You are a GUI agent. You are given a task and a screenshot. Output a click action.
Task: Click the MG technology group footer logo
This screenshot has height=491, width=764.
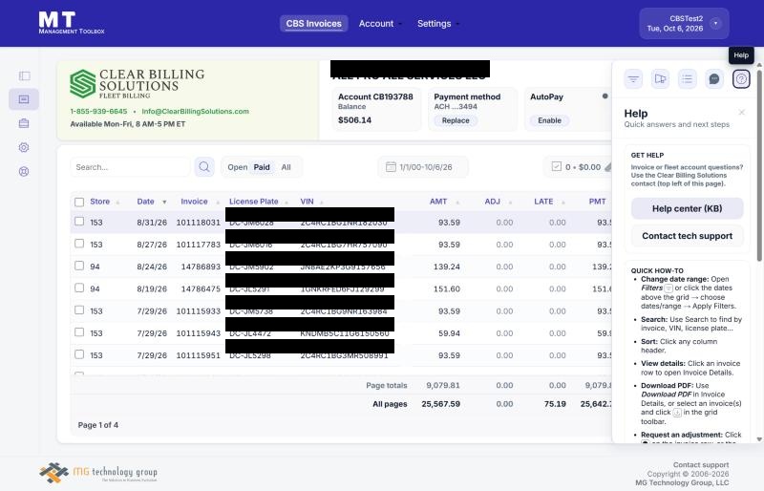coord(98,473)
